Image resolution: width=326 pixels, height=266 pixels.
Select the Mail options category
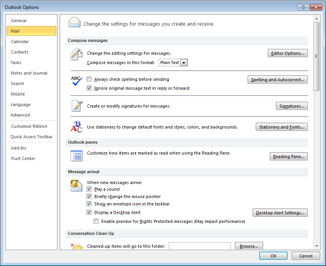tap(31, 31)
